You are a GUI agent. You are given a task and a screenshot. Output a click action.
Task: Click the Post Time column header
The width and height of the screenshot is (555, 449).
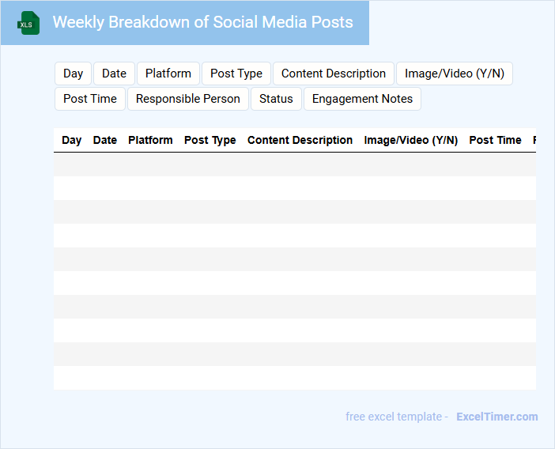click(496, 140)
